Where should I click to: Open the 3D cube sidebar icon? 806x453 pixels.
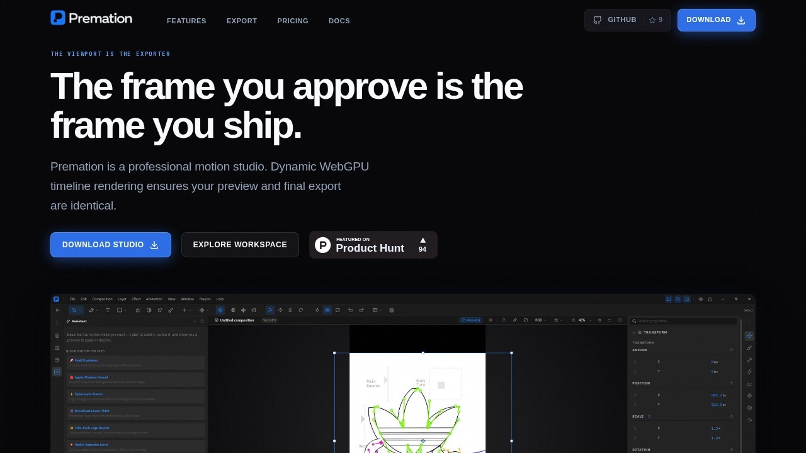(x=57, y=360)
